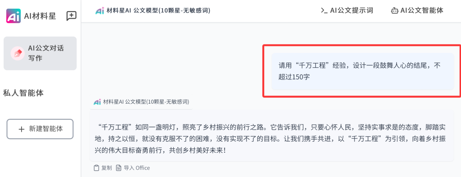
Task: Click the plus icon in 新建智能体
Action: (x=22, y=129)
